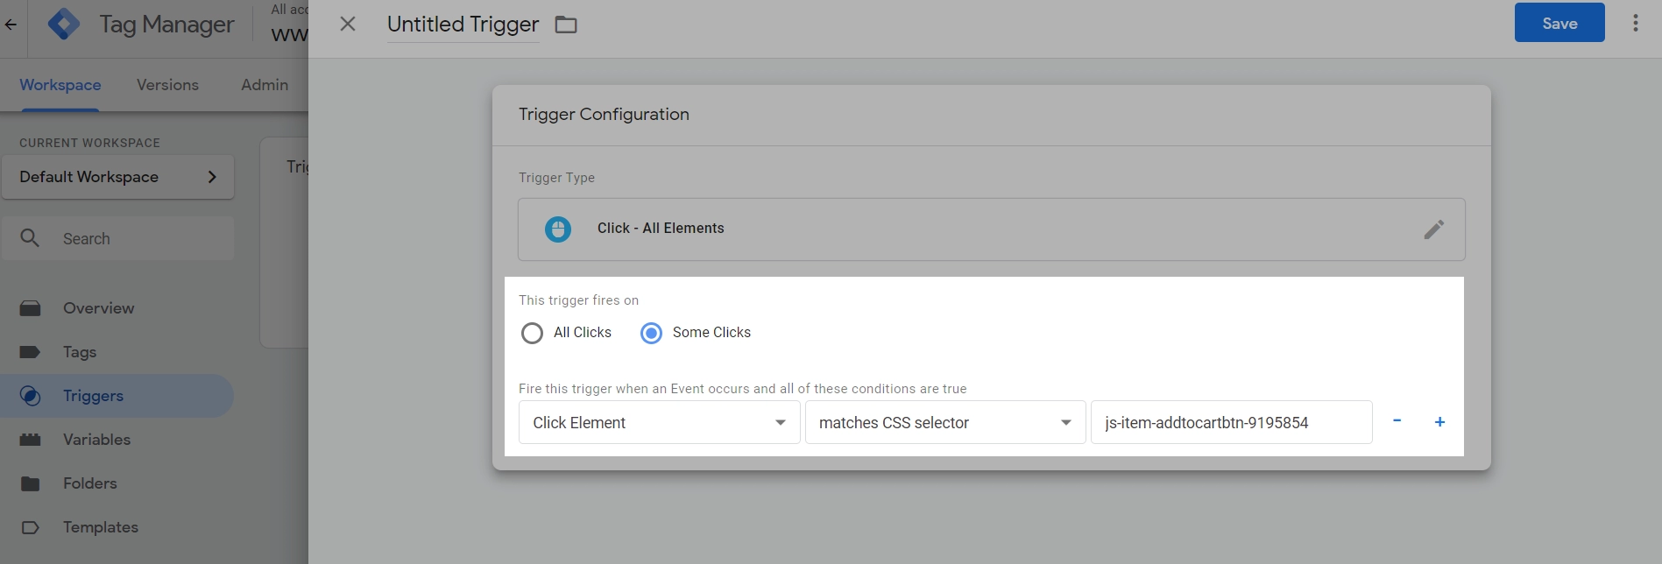Click the Save button
Screen dimensions: 1662x564
[1559, 24]
